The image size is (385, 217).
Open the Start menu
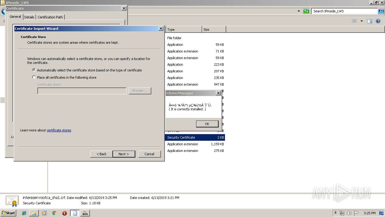8,213
